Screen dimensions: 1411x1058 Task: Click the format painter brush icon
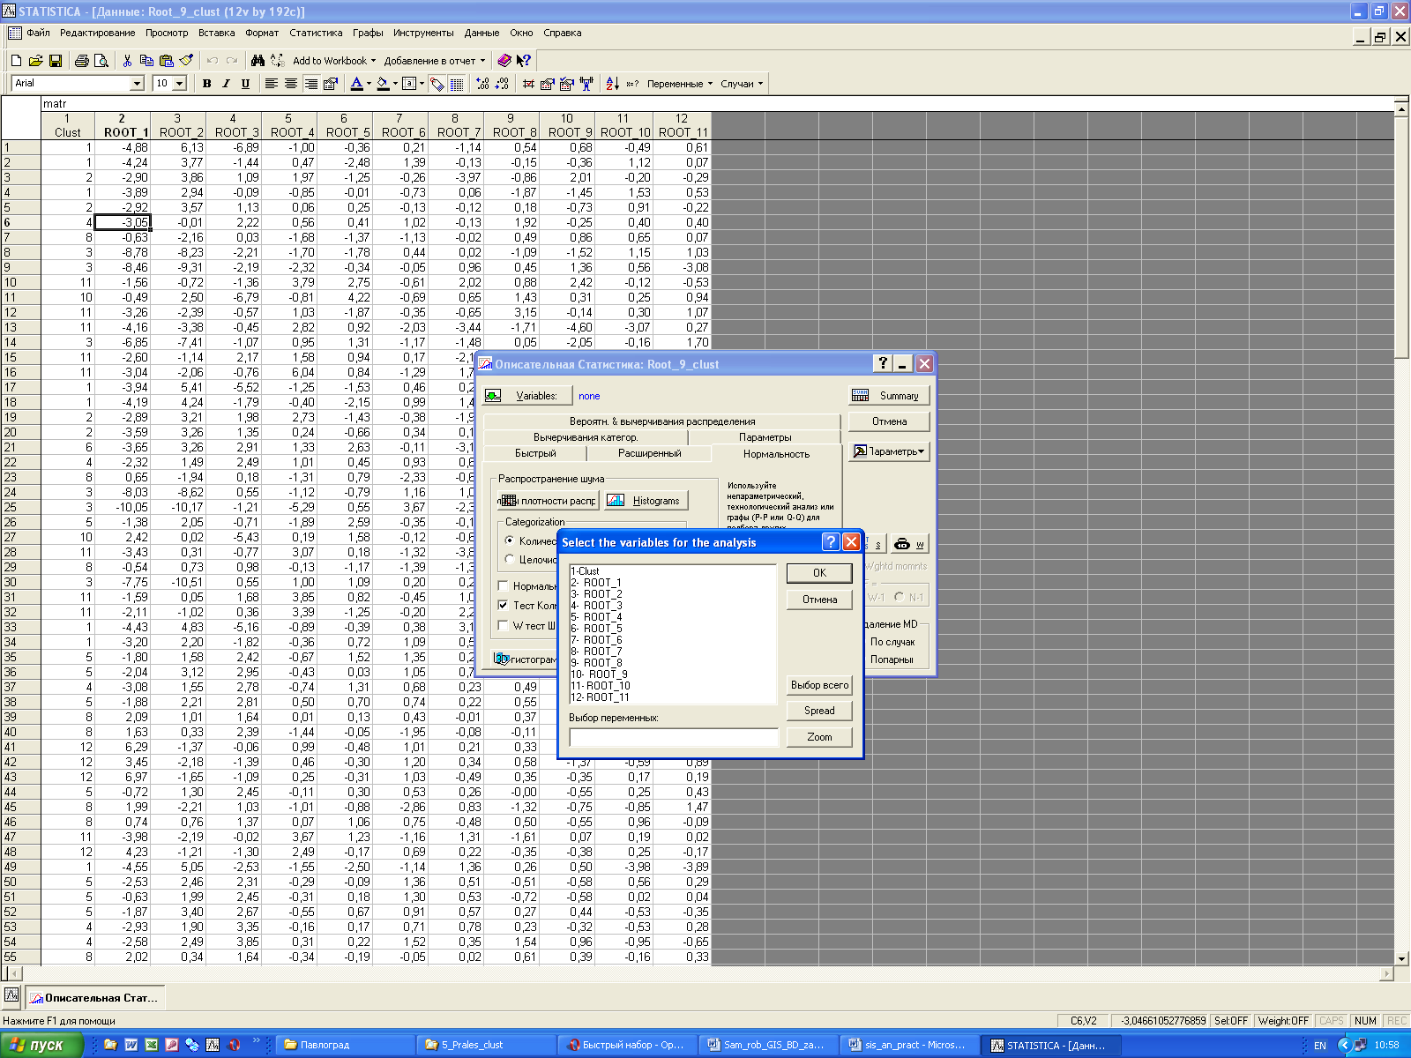[x=186, y=61]
